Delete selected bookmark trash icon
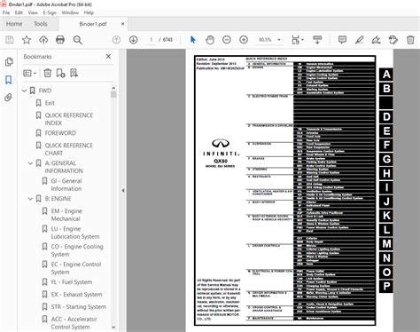420x332 pixels. click(48, 73)
